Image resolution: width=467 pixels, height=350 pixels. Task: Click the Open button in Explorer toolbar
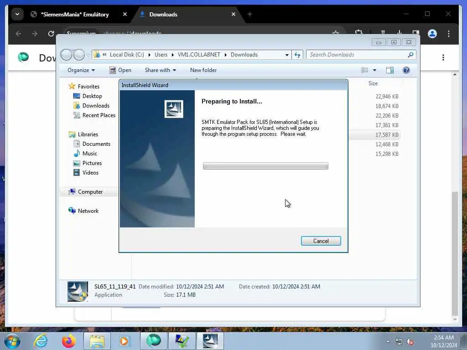coord(120,70)
